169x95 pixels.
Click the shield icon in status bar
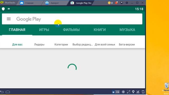click(3, 9)
